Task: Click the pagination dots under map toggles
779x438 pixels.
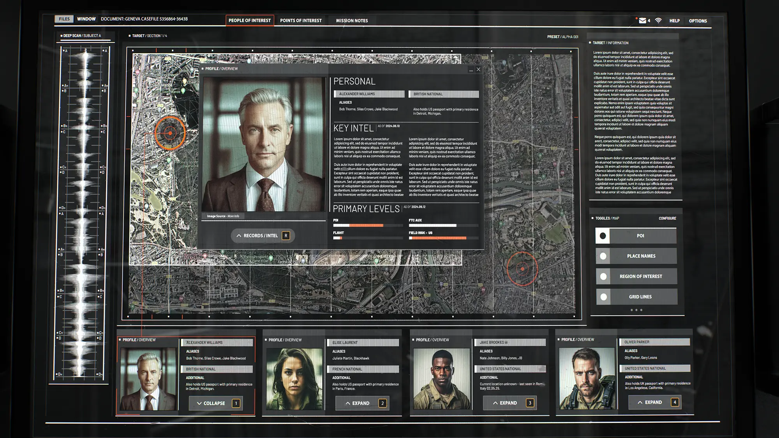Action: pos(636,310)
